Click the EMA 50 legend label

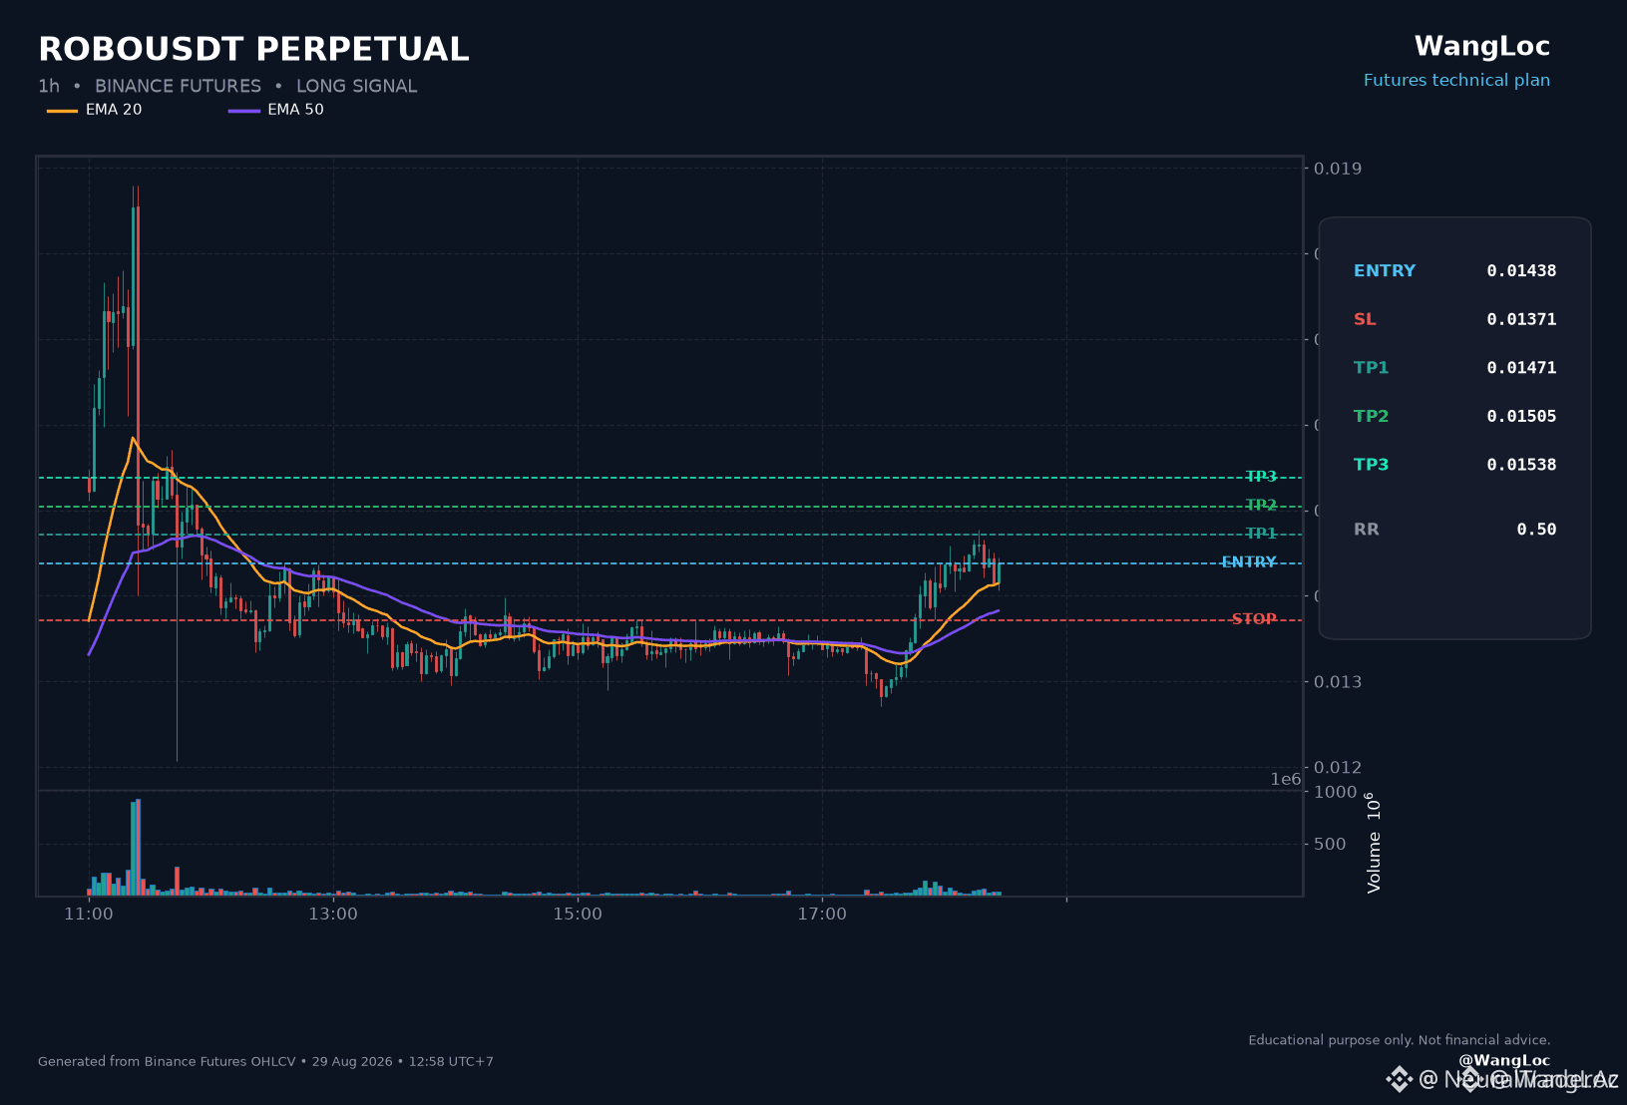[295, 110]
